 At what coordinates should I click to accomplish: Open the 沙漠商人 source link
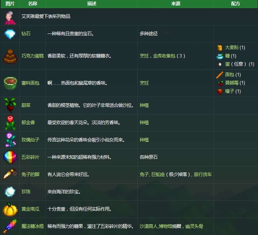pyautogui.click(x=148, y=226)
